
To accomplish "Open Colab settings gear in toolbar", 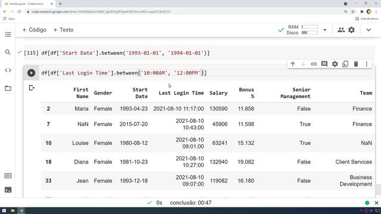I will coord(351,30).
